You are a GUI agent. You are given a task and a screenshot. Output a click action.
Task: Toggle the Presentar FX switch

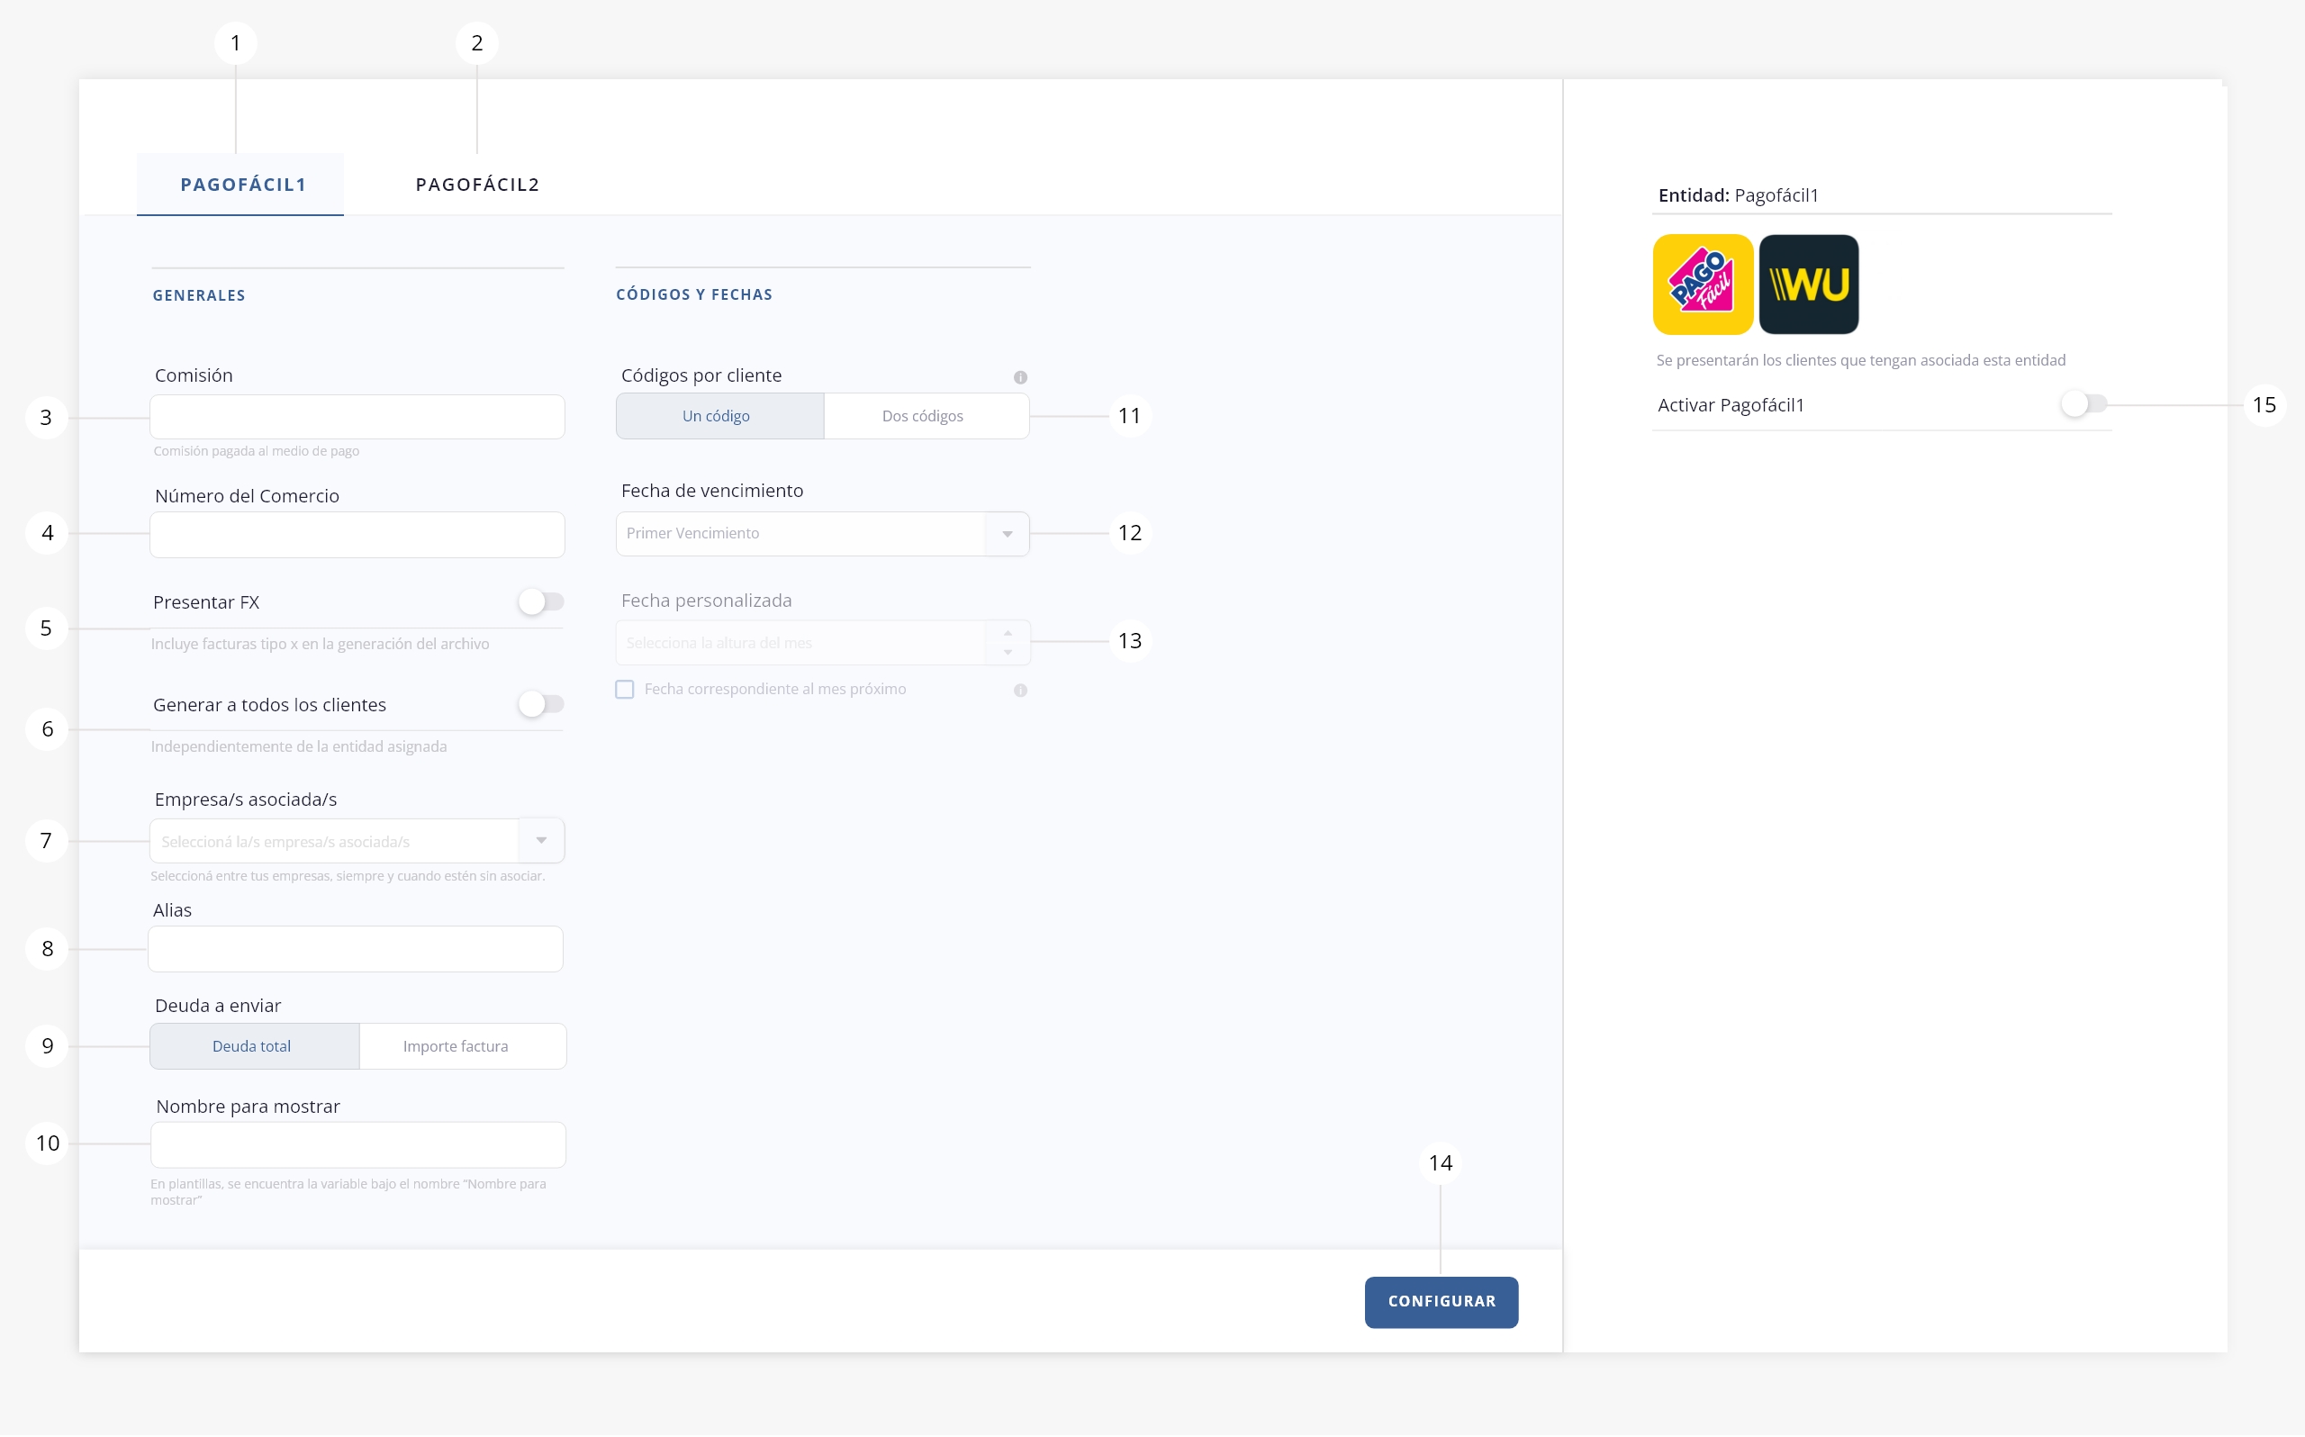tap(541, 601)
